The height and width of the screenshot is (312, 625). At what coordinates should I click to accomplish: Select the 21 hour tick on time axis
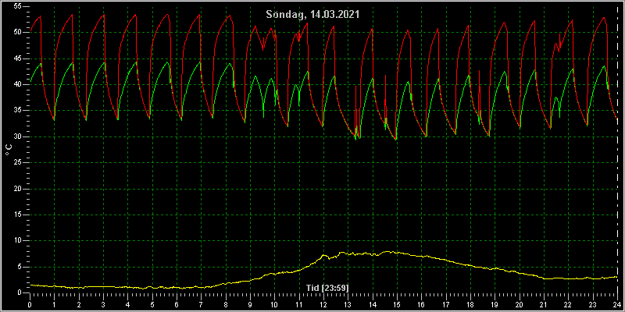[544, 304]
